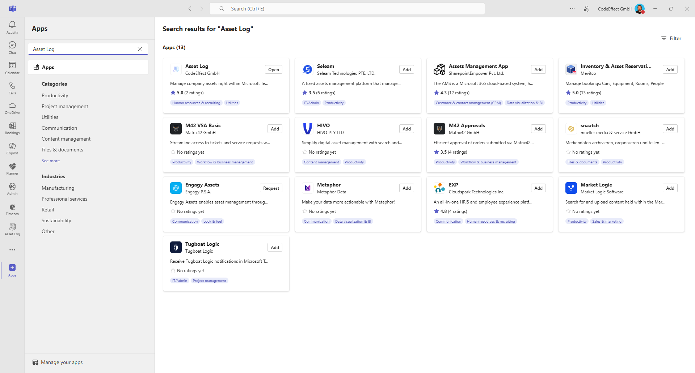Image resolution: width=695 pixels, height=373 pixels.
Task: Choose the Files & documents category
Action: click(x=62, y=150)
